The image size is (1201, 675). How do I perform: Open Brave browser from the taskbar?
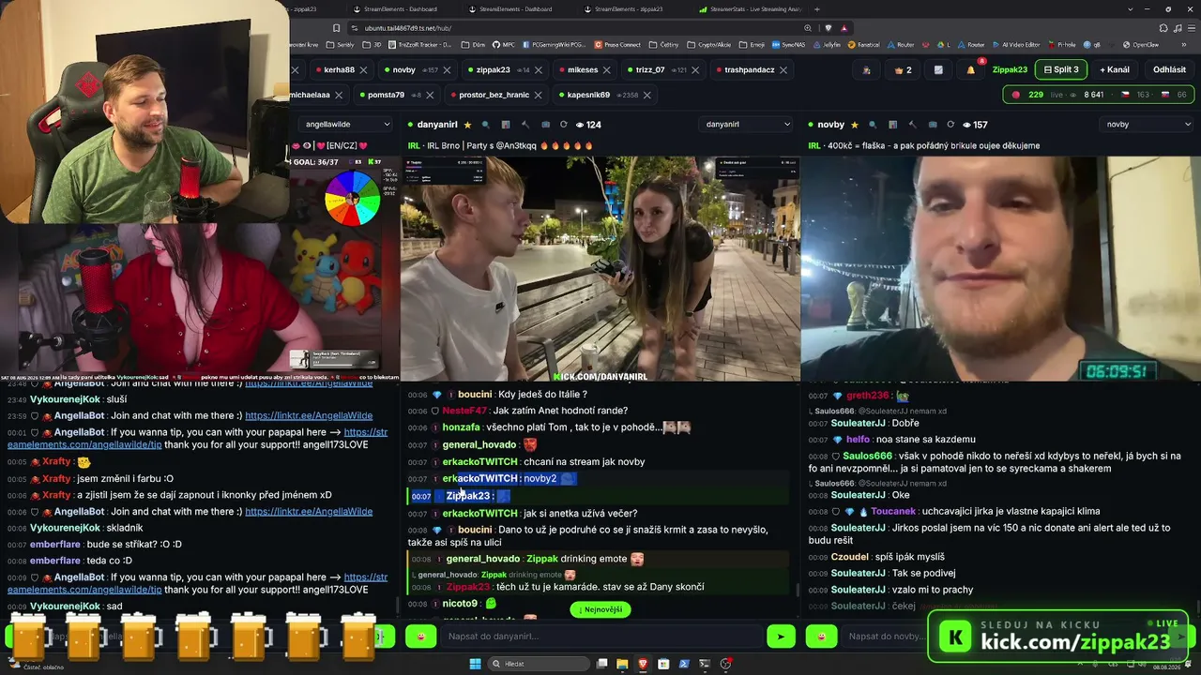pos(643,664)
